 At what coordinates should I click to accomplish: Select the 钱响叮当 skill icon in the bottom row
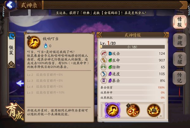pyautogui.click(x=112, y=110)
